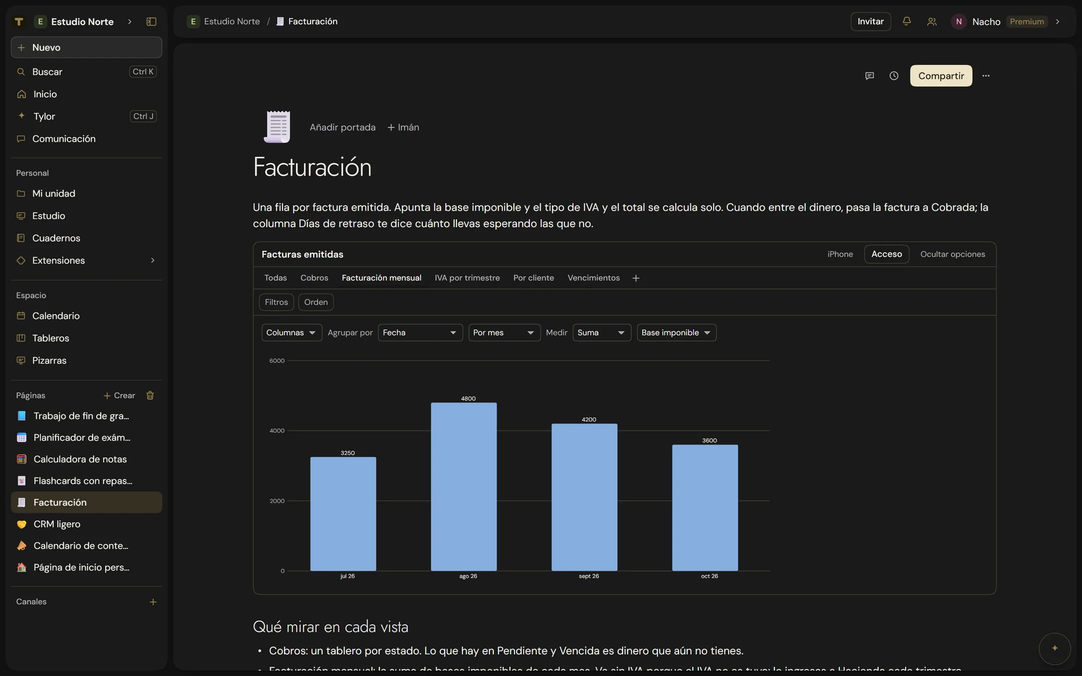Switch to the Vencimientos tab
Viewport: 1082px width, 676px height.
[x=593, y=278]
